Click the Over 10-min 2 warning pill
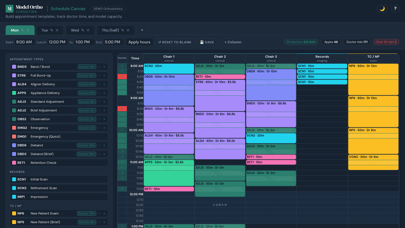Viewport: 405px width, 228px height. [386, 42]
